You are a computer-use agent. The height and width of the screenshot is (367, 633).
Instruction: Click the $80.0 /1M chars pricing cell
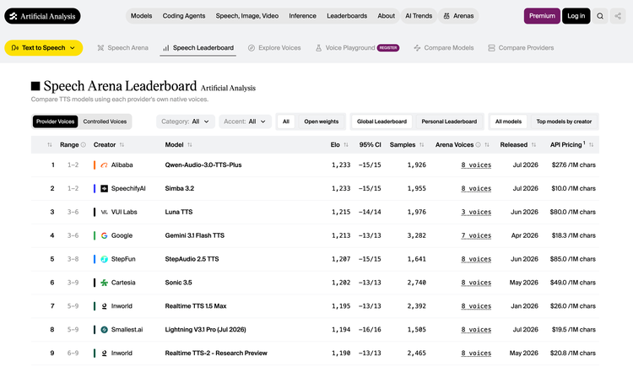(572, 212)
